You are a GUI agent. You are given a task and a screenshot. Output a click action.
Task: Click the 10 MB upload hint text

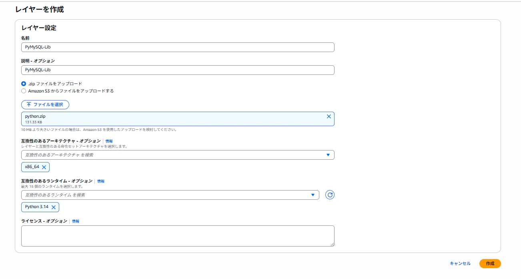point(99,130)
